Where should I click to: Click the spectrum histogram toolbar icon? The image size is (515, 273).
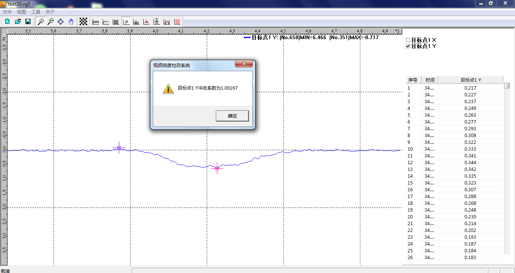coord(137,21)
